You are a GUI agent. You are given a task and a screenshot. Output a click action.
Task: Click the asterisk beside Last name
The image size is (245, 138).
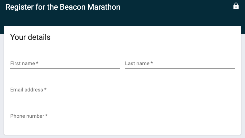tap(152, 63)
